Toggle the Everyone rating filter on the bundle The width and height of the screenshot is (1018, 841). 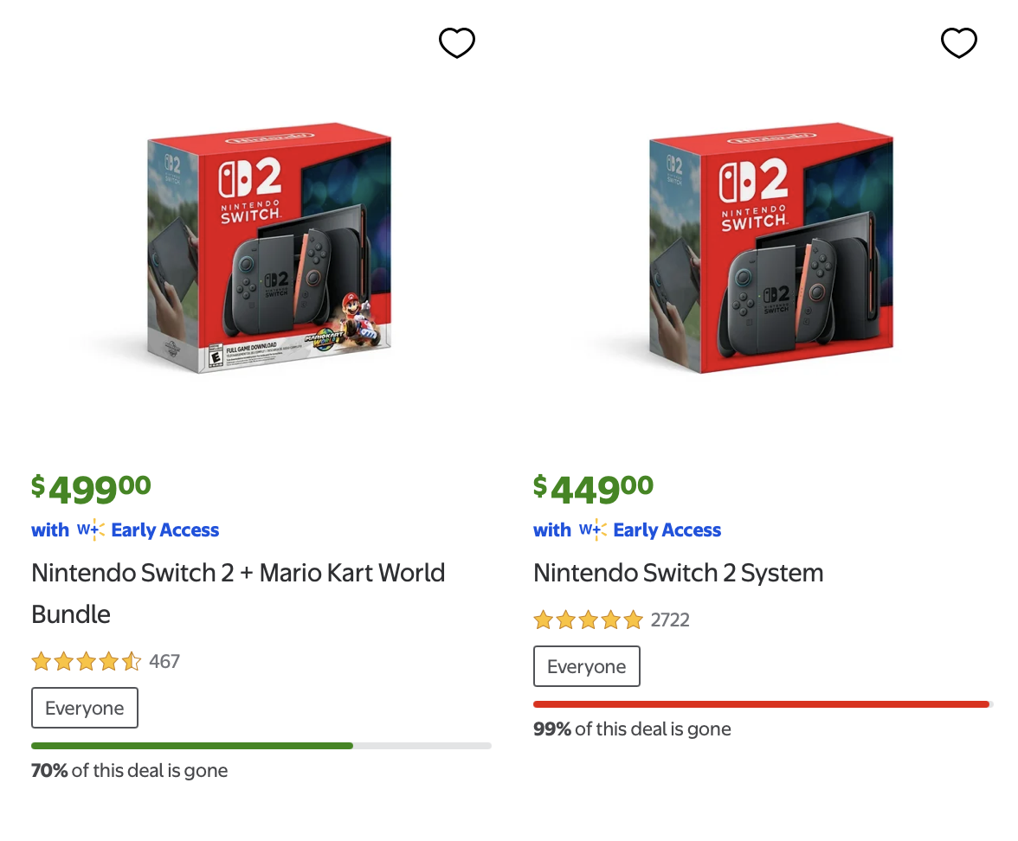coord(84,708)
